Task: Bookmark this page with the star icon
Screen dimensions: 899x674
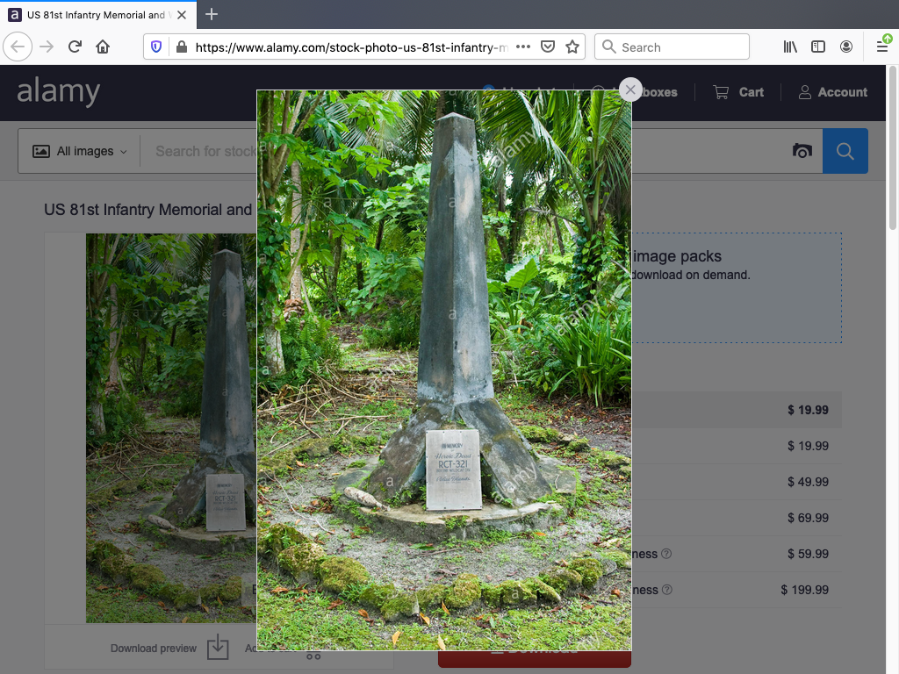Action: [x=572, y=47]
